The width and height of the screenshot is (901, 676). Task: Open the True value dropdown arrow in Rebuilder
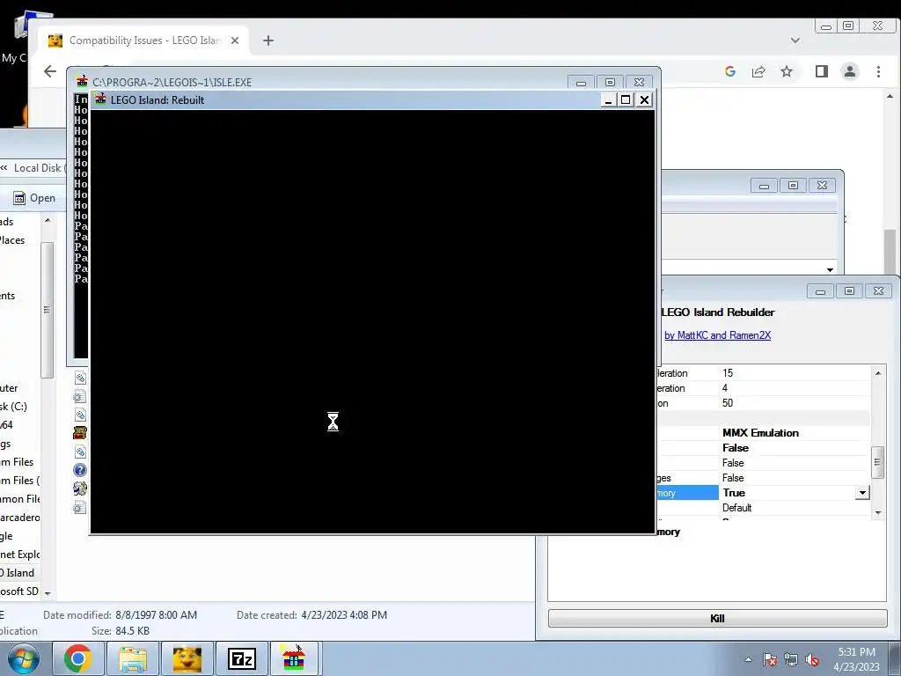click(862, 493)
